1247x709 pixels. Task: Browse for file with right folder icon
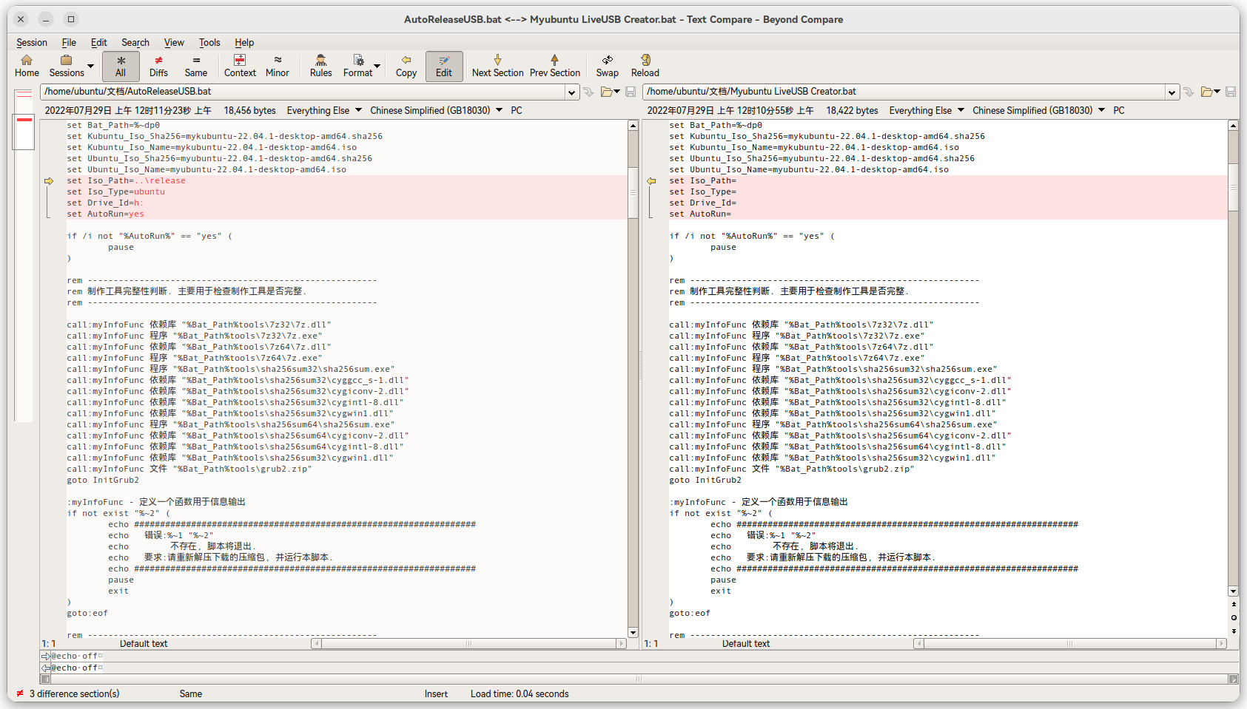tap(1206, 92)
